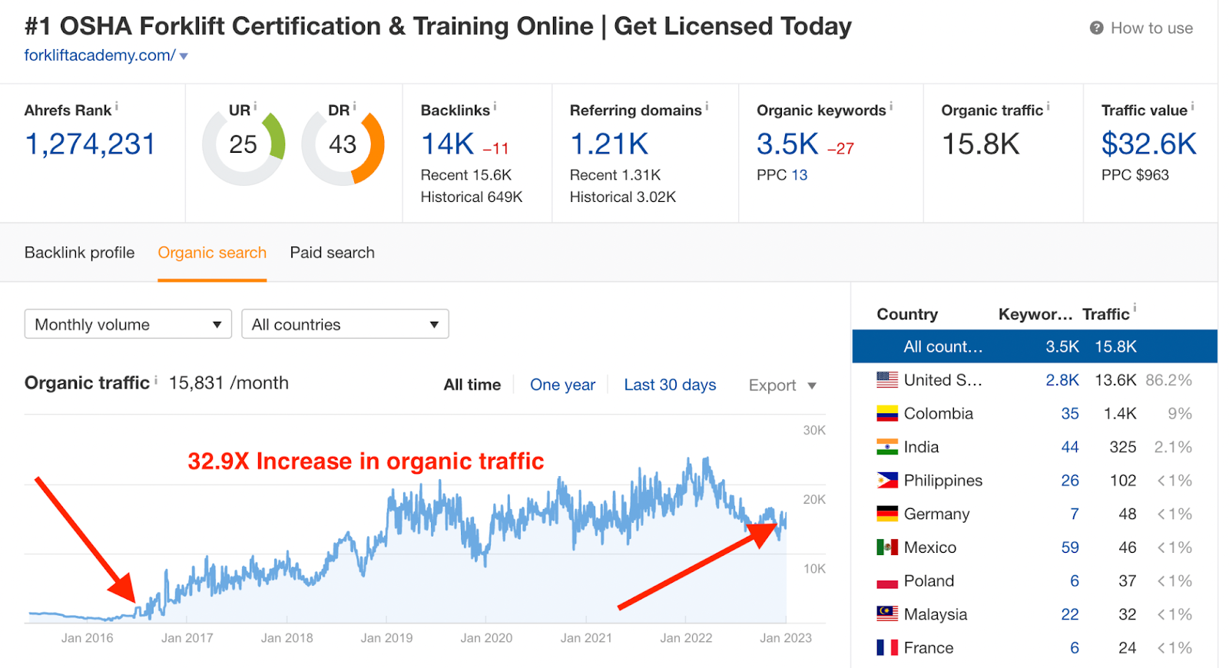This screenshot has width=1229, height=668.
Task: Click the Poland flag icon
Action: pyautogui.click(x=887, y=581)
